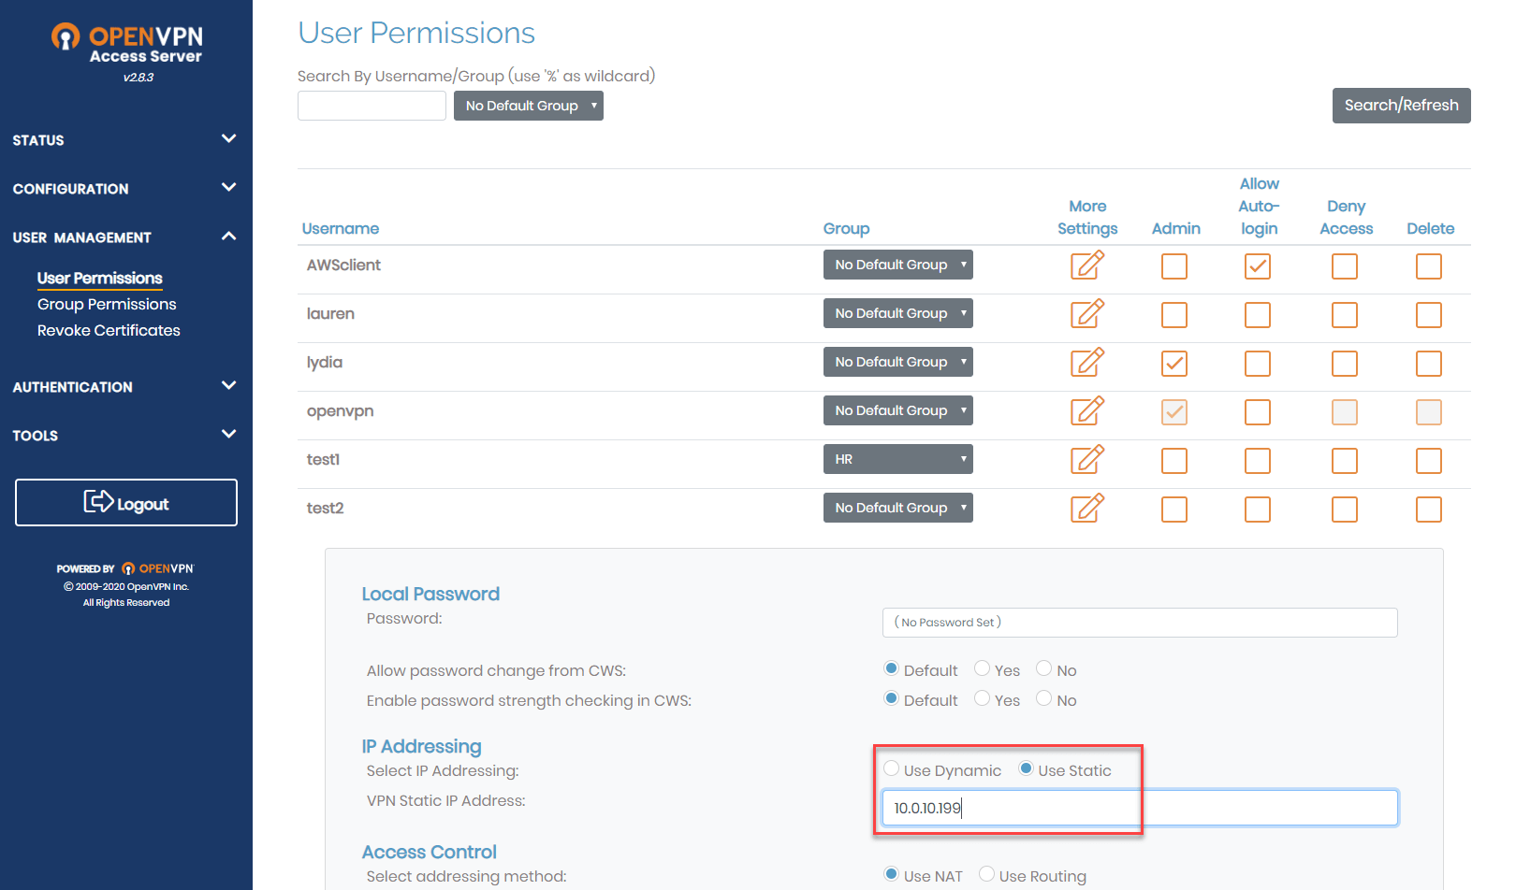Screen dimensions: 1516x890
Task: Toggle Admin permission for lydia
Action: 1174,364
